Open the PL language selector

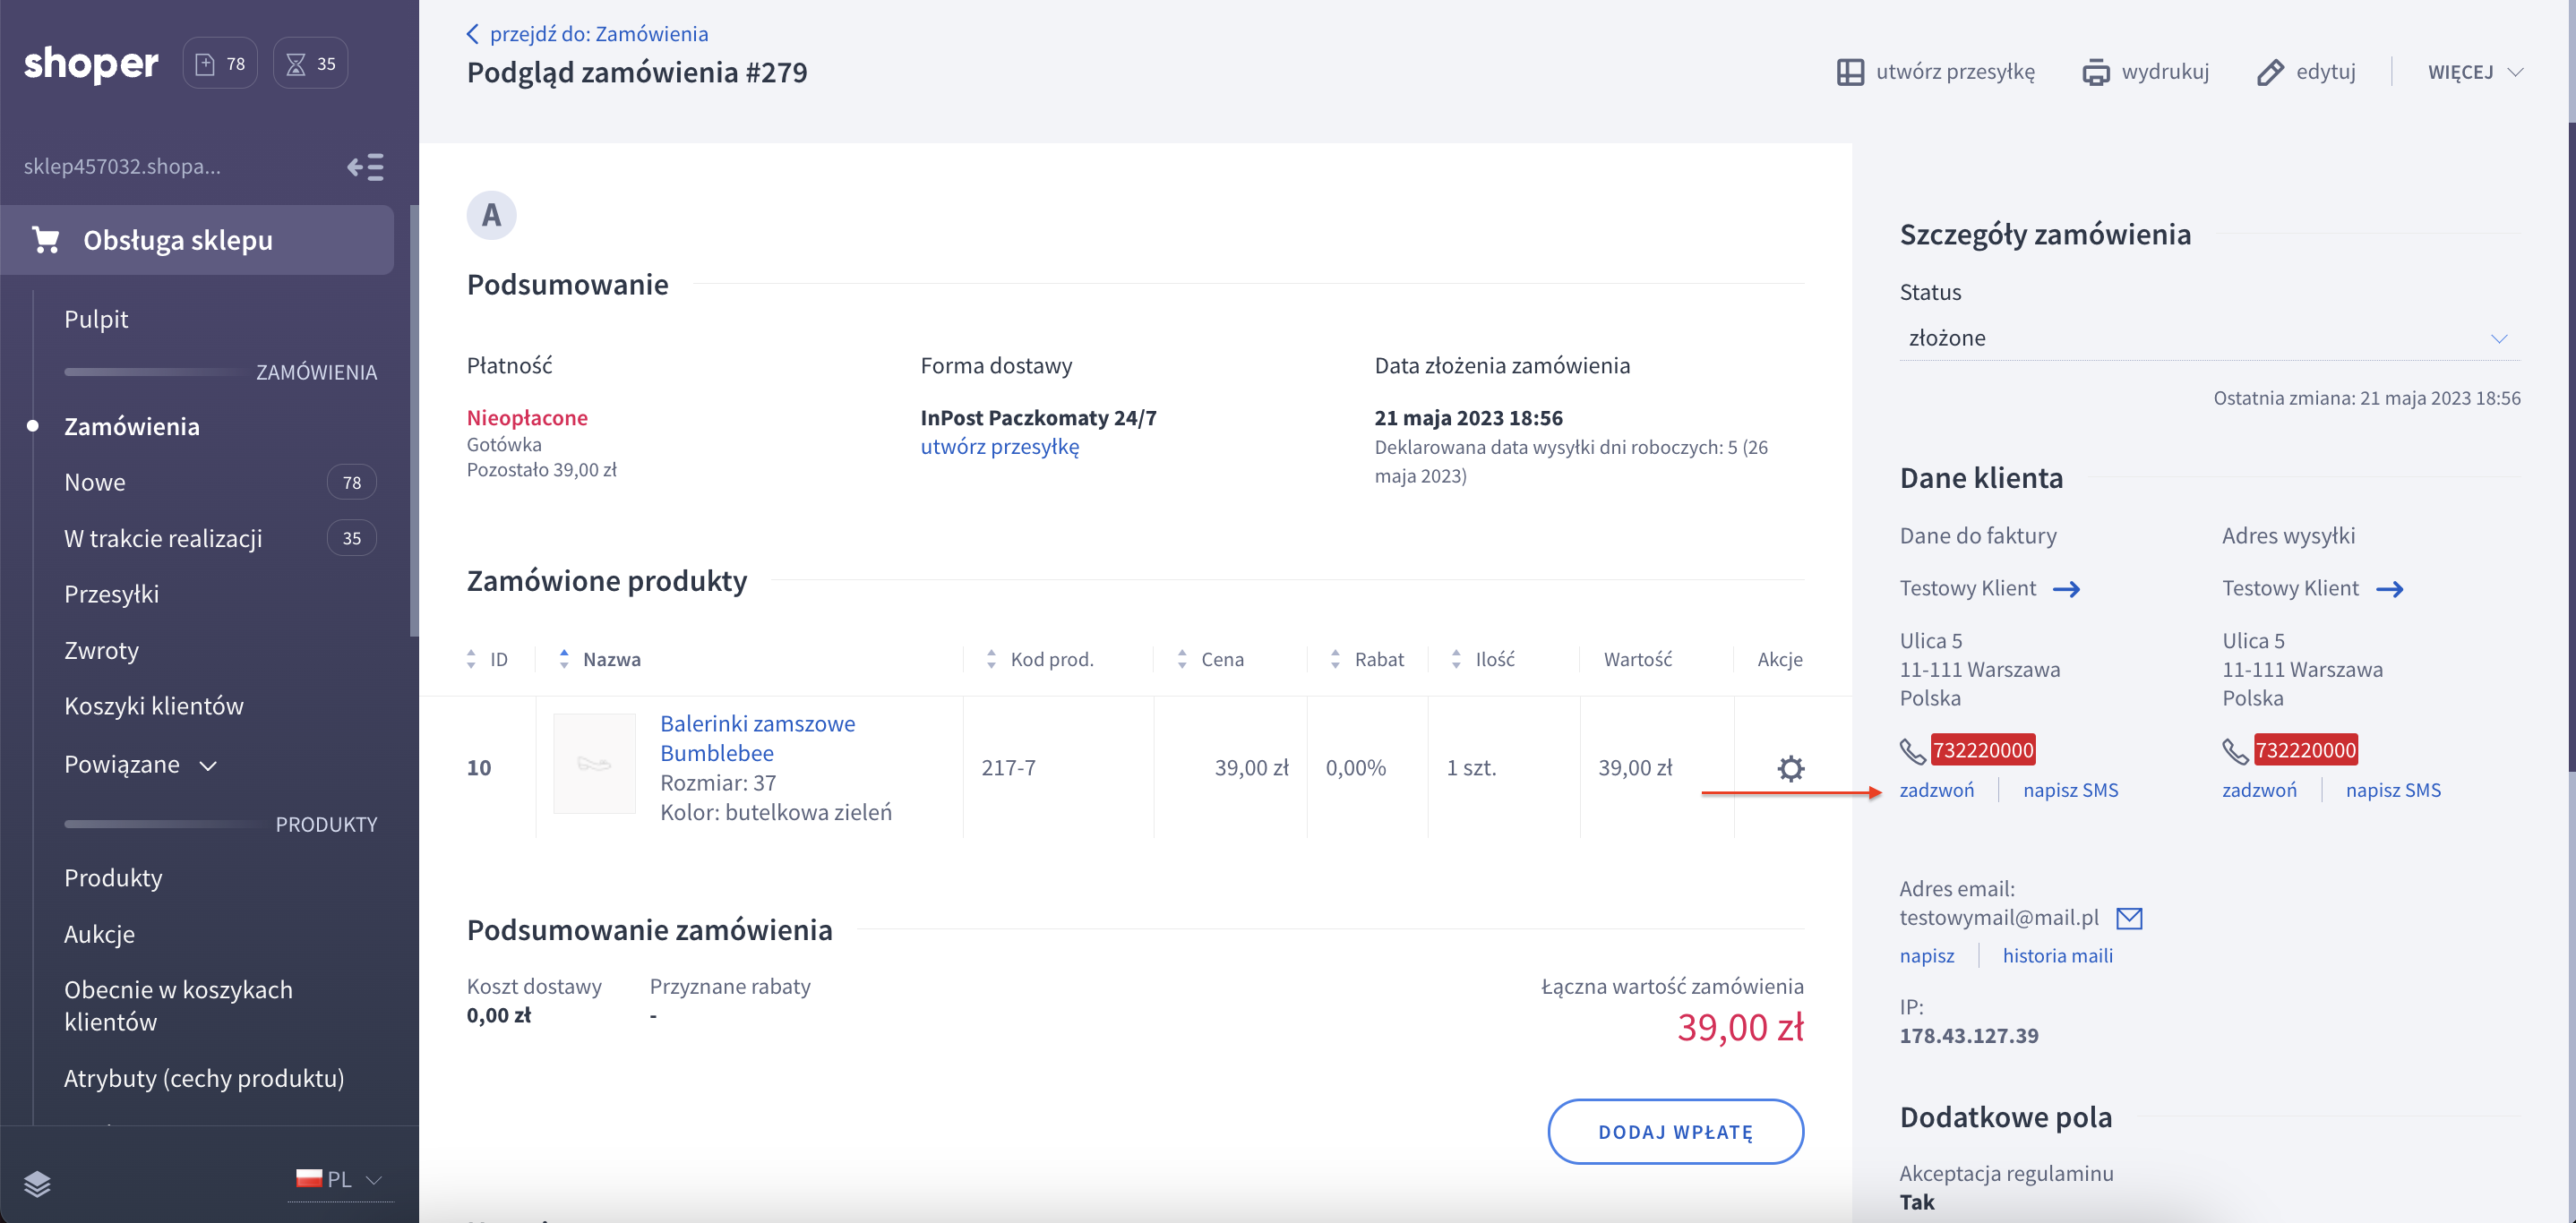[340, 1179]
